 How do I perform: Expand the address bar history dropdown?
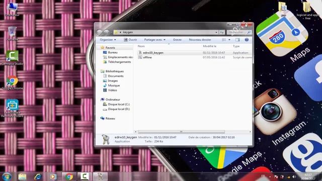pyautogui.click(x=216, y=32)
